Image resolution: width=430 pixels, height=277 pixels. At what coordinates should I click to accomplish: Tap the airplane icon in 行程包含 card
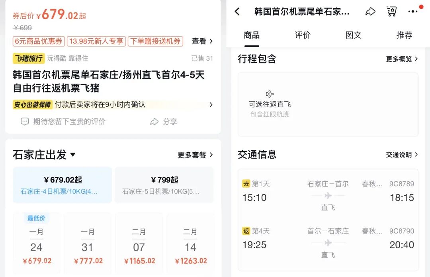coord(270,94)
